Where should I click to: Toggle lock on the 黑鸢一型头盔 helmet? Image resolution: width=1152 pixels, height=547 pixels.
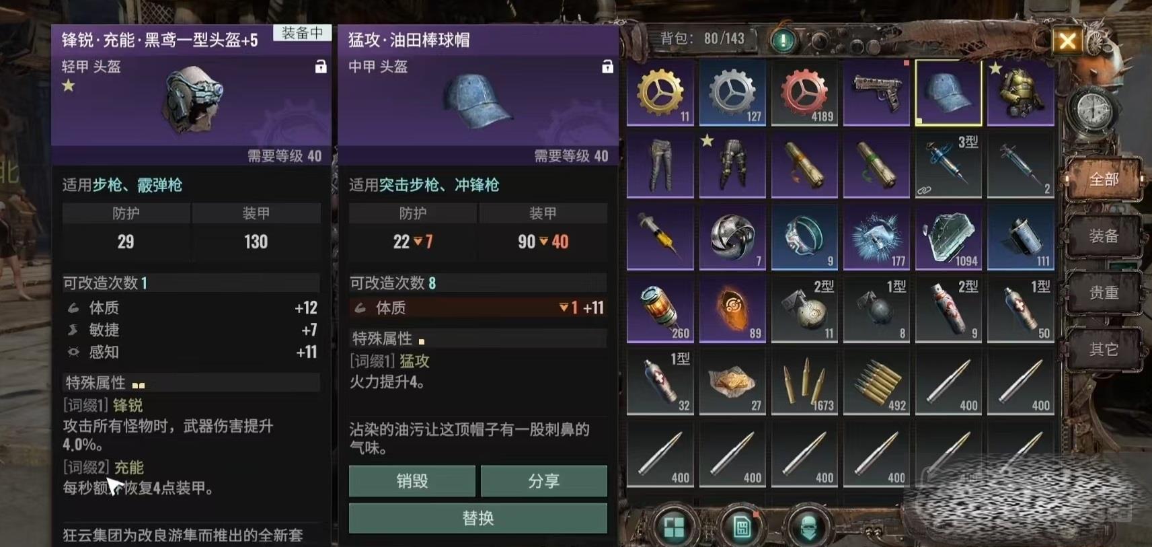(321, 66)
